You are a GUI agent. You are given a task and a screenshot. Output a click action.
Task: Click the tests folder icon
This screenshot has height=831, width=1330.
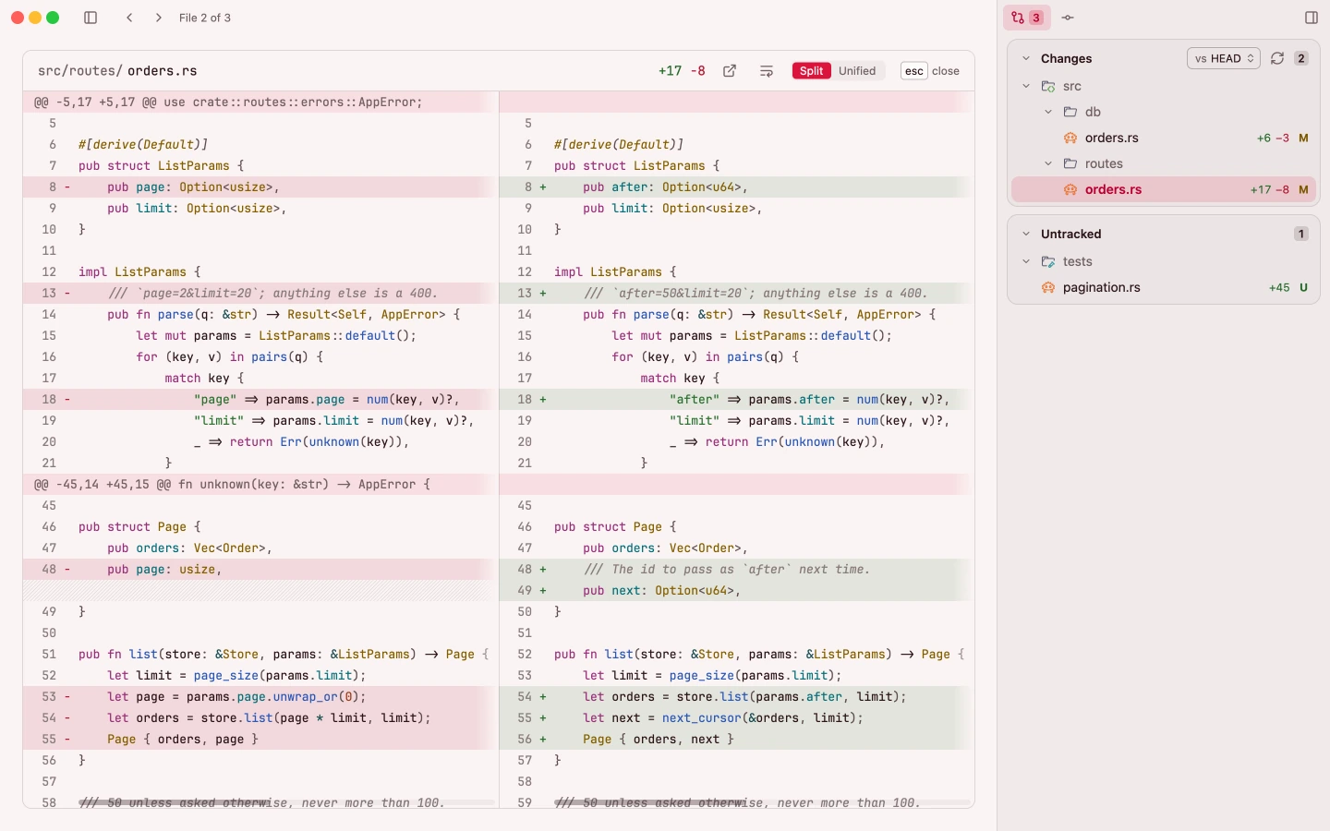click(x=1048, y=261)
